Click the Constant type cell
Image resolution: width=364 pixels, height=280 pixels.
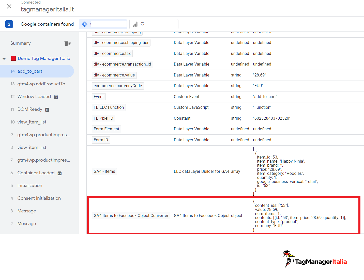(182, 118)
